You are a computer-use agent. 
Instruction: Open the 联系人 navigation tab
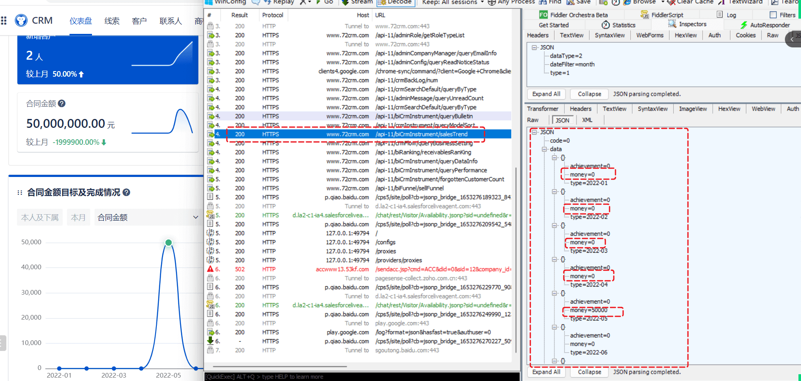170,21
